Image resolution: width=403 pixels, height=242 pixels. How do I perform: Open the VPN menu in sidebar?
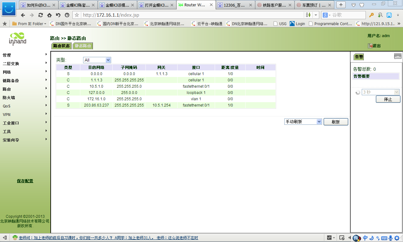click(x=7, y=114)
